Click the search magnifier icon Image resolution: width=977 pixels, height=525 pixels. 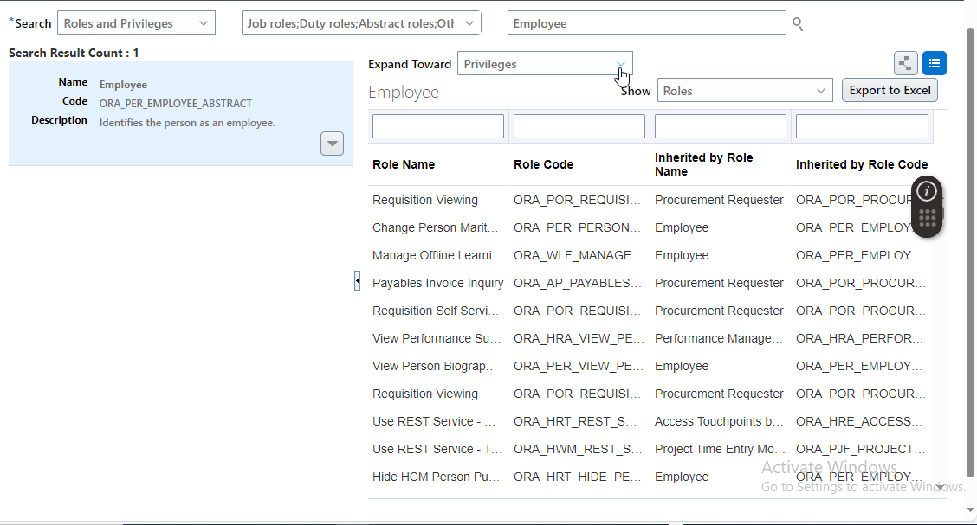click(797, 25)
